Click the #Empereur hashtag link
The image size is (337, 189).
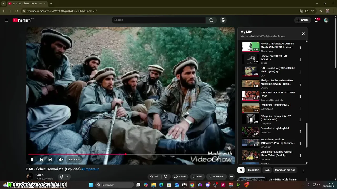(x=90, y=169)
